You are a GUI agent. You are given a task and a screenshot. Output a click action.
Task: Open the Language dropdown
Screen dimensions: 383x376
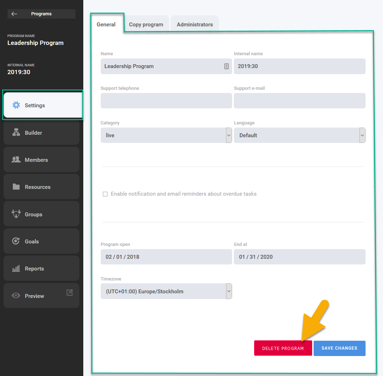362,135
